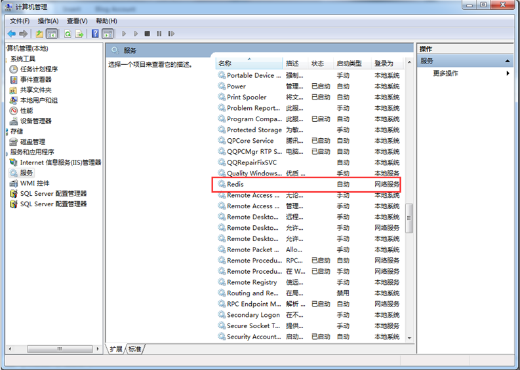Open the 文件(F) menu
520x370 pixels.
[20, 21]
